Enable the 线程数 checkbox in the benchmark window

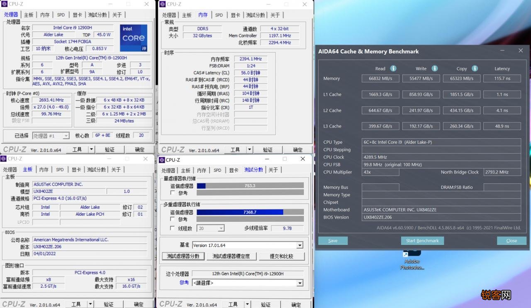tap(173, 228)
